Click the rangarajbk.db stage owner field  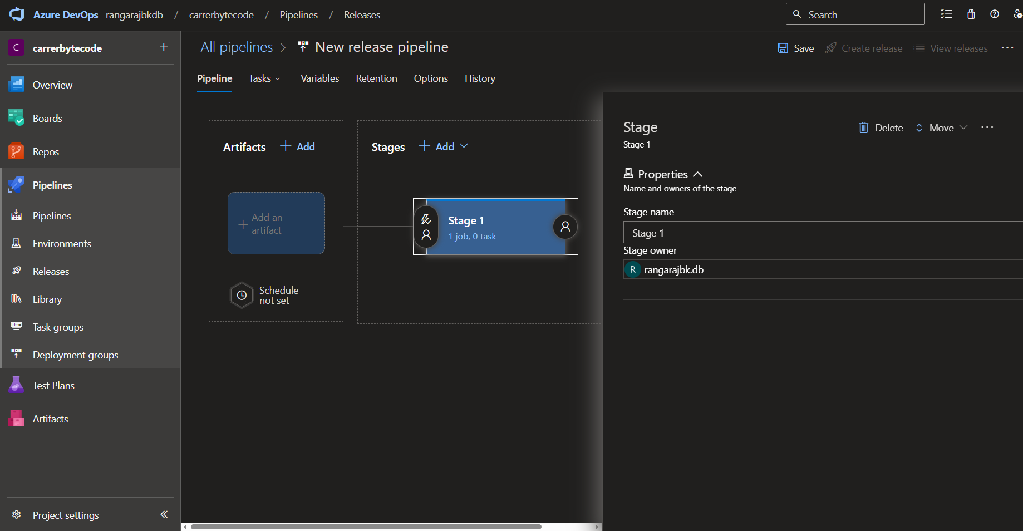pos(823,269)
